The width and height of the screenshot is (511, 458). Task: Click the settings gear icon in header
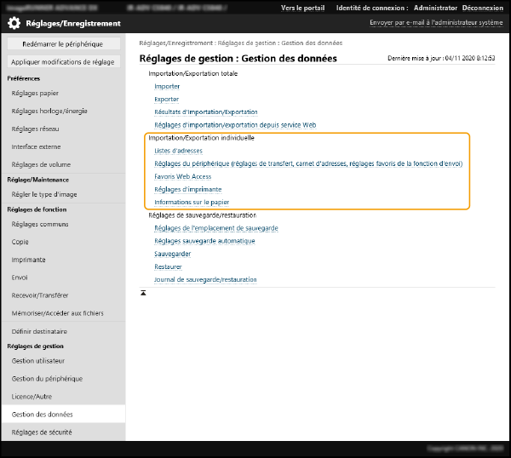[14, 23]
